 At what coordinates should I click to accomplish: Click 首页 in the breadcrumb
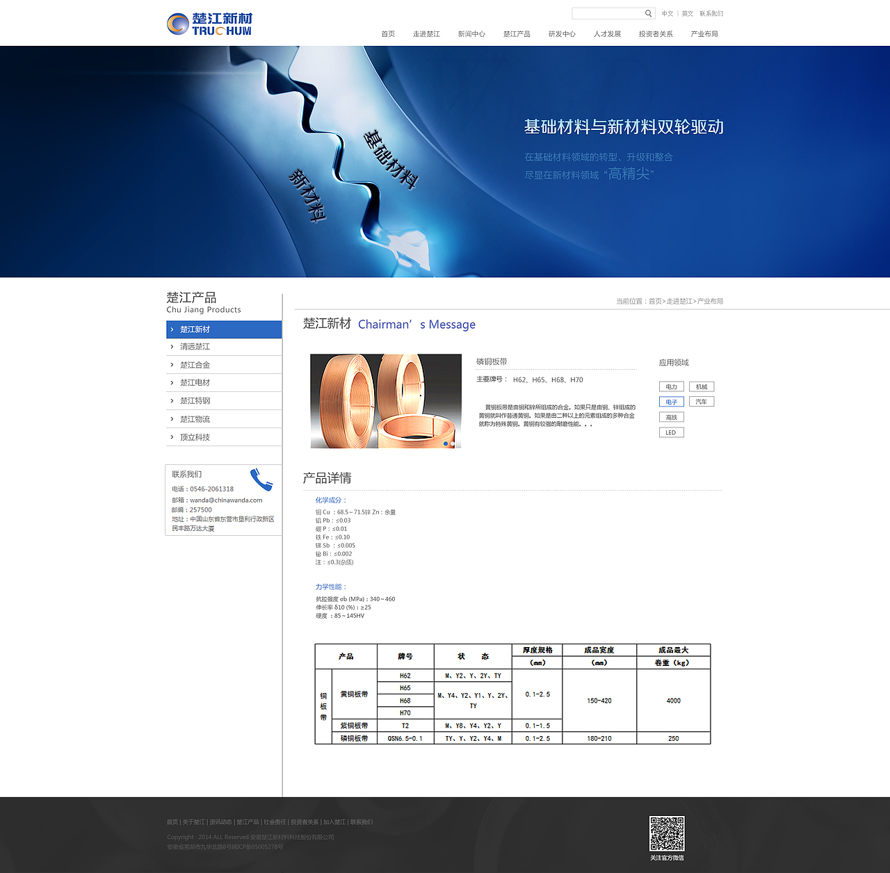[x=655, y=302]
